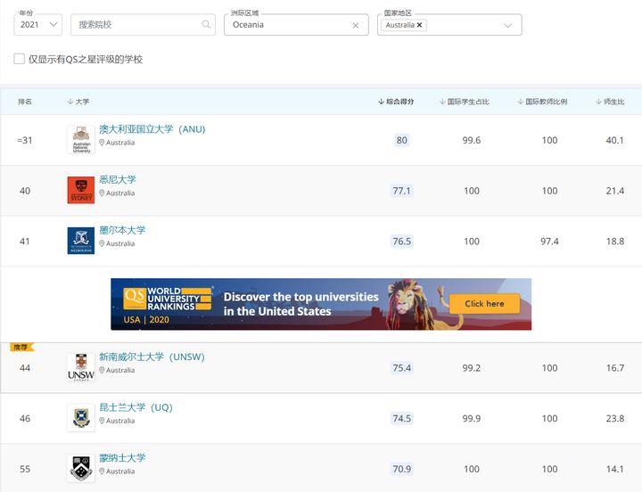Tick the QS Stars only checkbox

point(20,59)
